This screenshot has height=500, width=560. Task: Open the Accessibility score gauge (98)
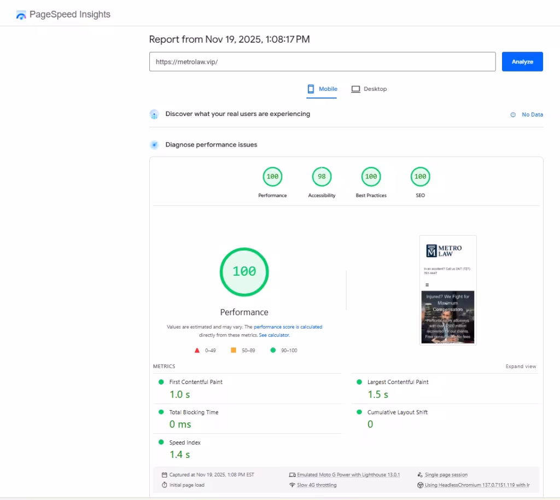tap(322, 177)
